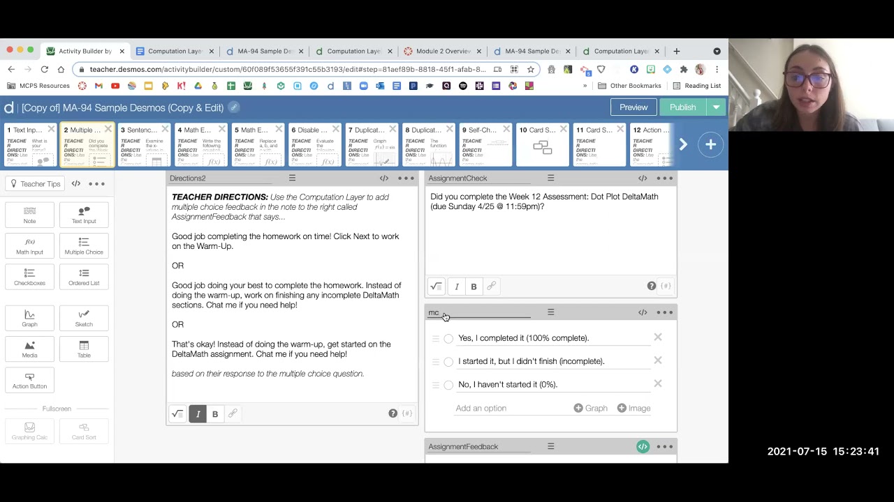Open screen 10 Card Sort thumbnail
The height and width of the screenshot is (502, 894).
click(543, 146)
